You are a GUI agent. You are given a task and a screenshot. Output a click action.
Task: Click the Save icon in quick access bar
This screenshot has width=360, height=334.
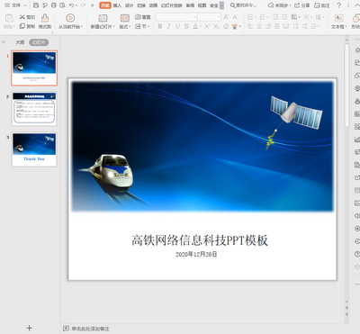(x=36, y=5)
